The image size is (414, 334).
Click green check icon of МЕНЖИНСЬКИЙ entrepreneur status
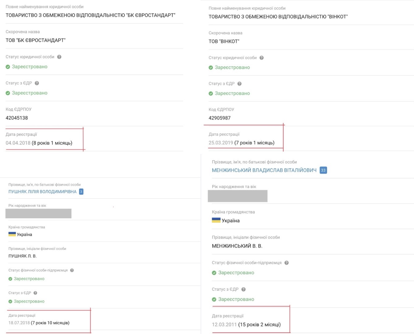[x=214, y=273]
